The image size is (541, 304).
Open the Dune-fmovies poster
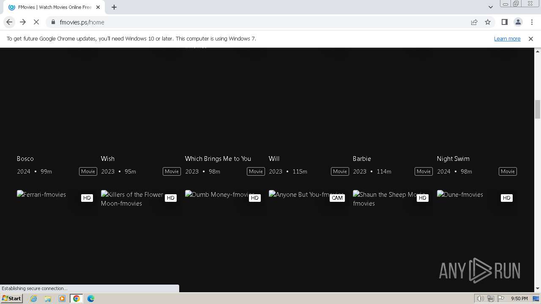(460, 195)
